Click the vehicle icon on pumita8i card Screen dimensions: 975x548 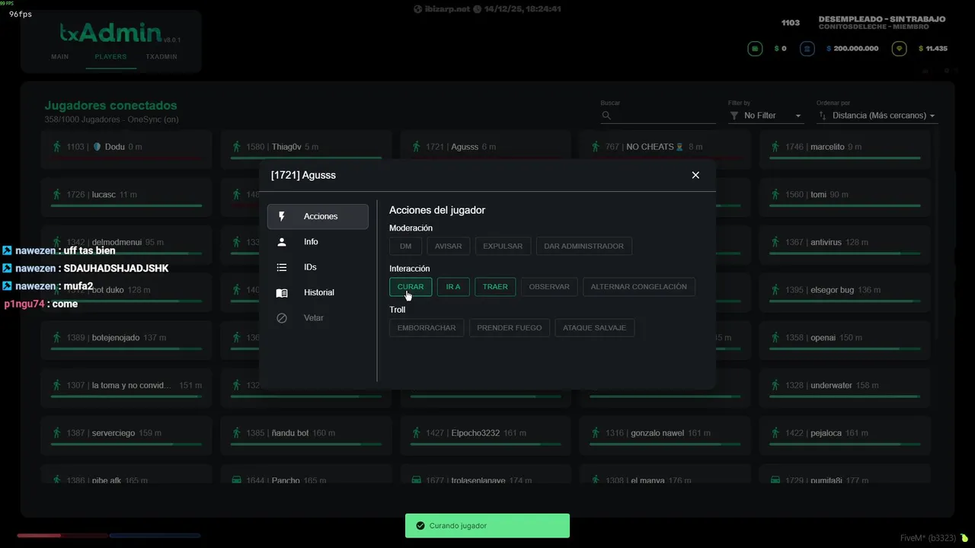(775, 480)
